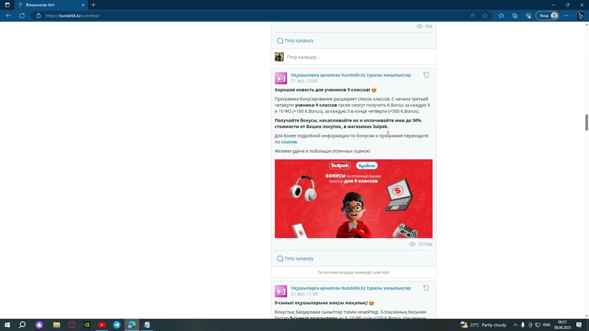The height and width of the screenshot is (331, 589).
Task: Open Browser essentials heart icon
Action: pyautogui.click(x=528, y=16)
